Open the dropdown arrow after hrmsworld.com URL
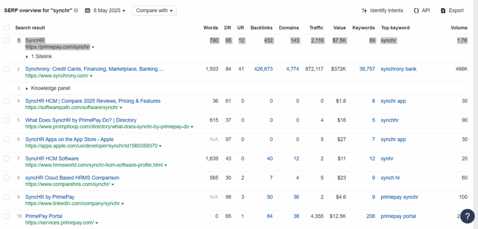This screenshot has width=478, height=229. (166, 165)
